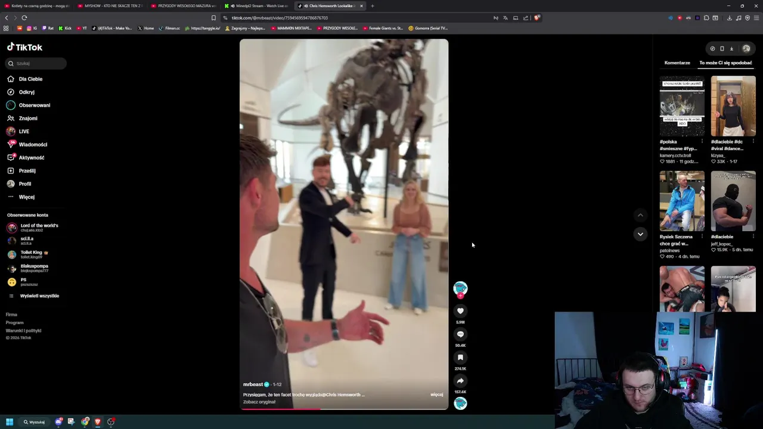Screen dimensions: 763x429
Task: Click the address bar URL field
Action: click(358, 18)
